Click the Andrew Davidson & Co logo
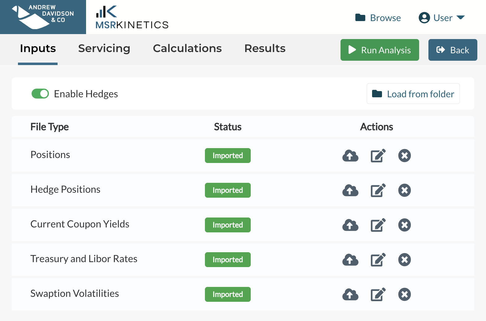 pyautogui.click(x=43, y=17)
